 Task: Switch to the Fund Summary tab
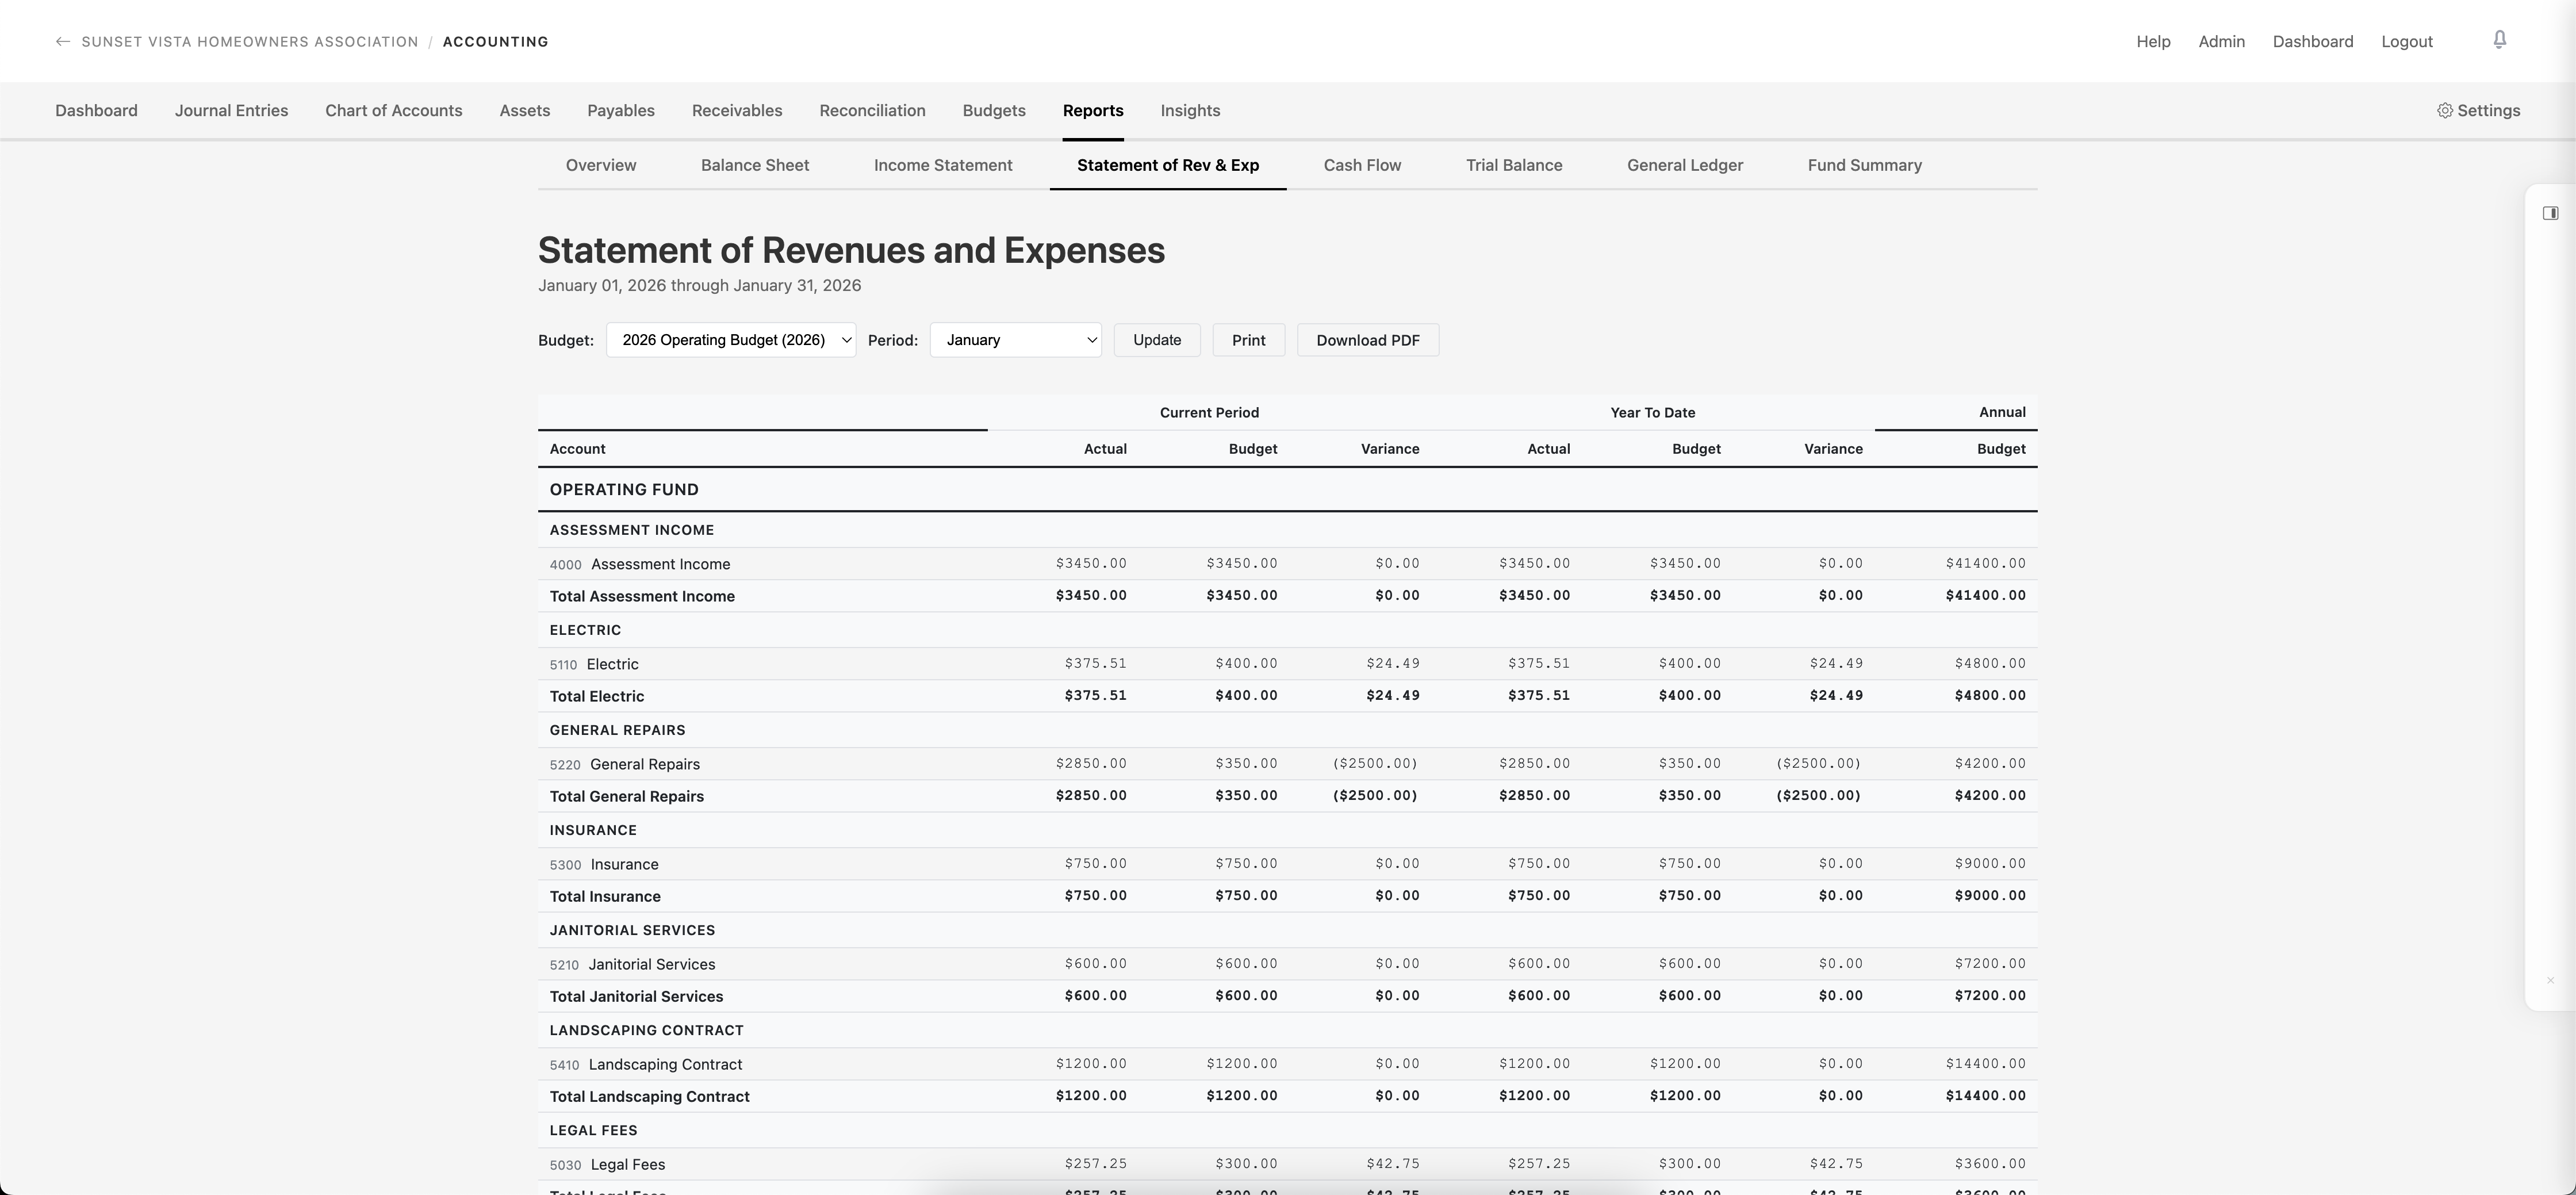1864,165
